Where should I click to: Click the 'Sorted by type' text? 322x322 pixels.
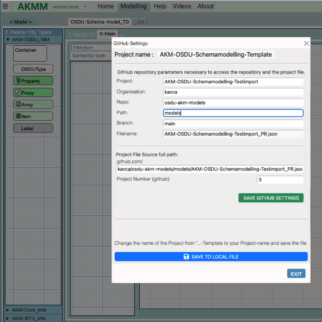[89, 56]
